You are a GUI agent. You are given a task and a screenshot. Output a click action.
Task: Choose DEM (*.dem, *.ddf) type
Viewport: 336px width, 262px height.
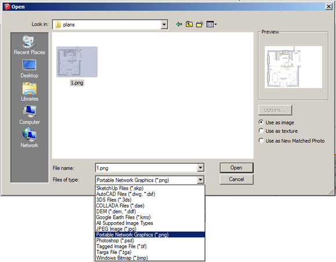[150, 212]
